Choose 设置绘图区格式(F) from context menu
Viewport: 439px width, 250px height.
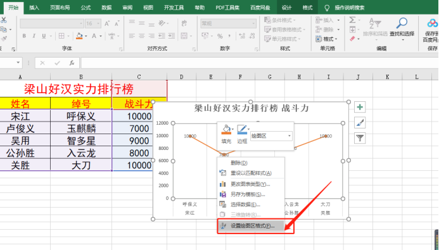point(251,226)
